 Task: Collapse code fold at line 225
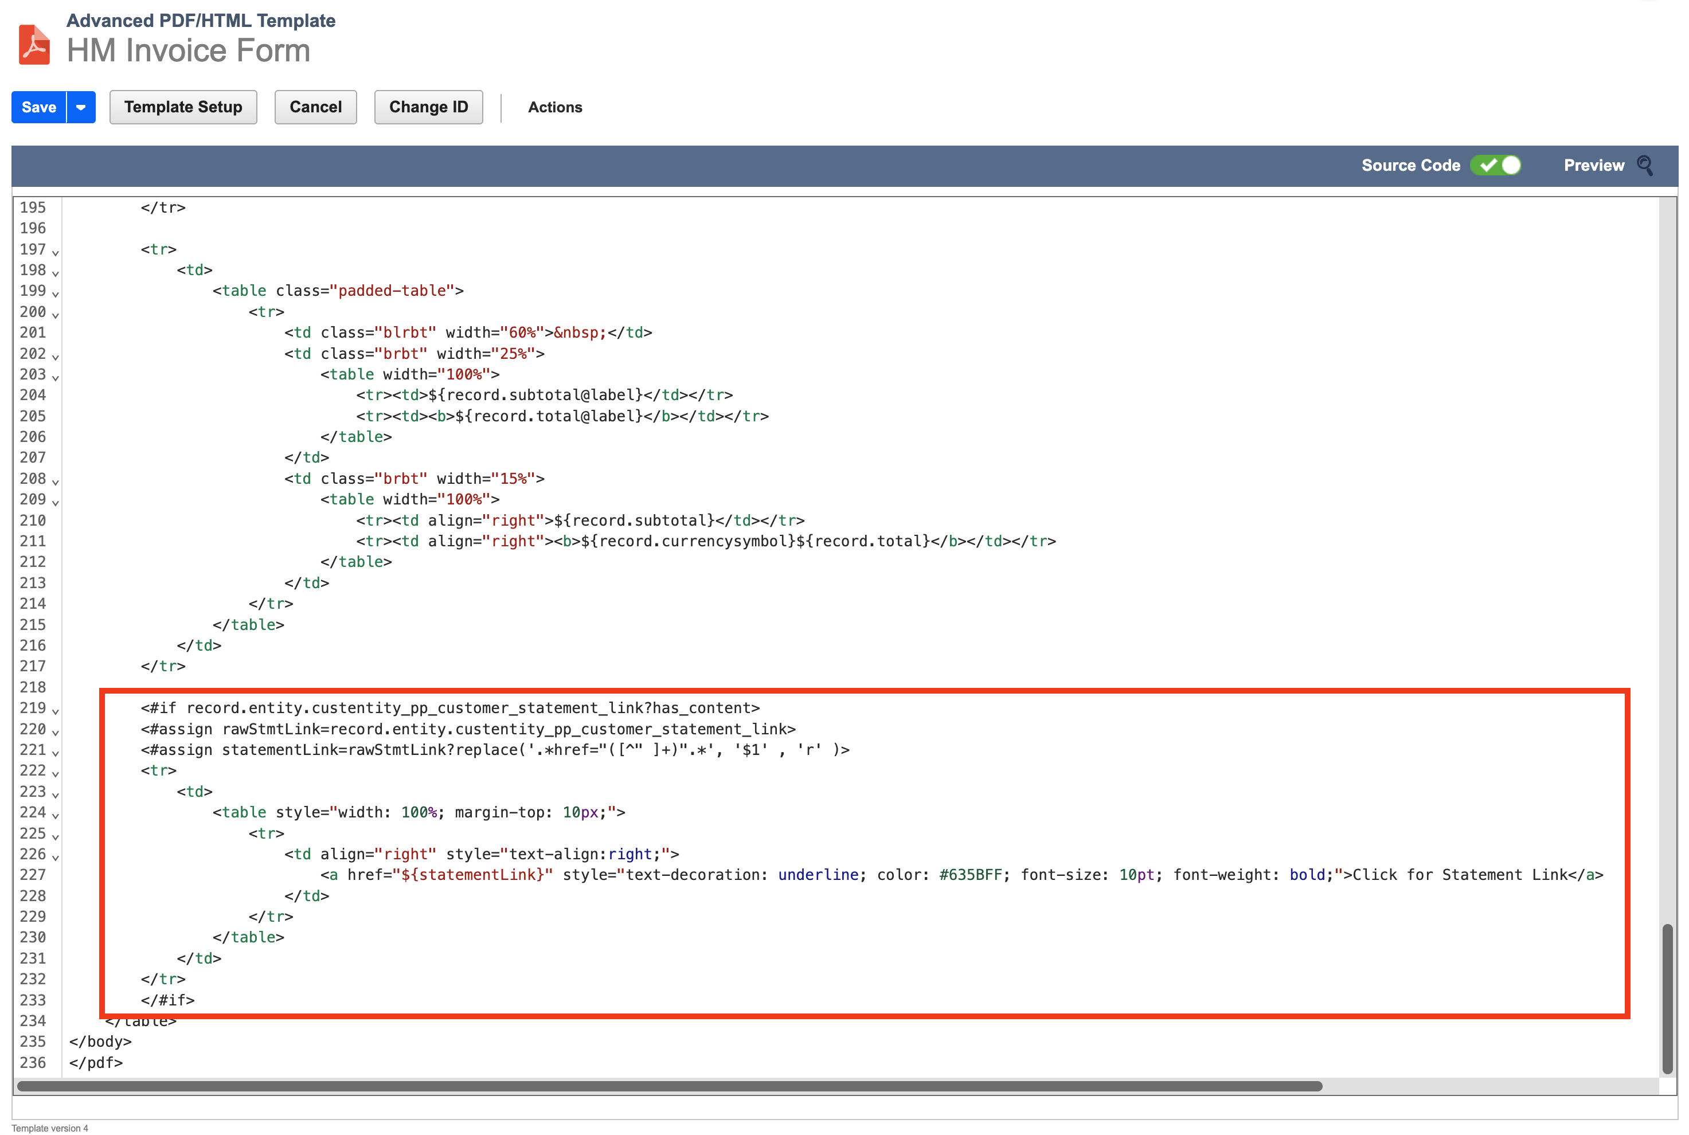55,837
